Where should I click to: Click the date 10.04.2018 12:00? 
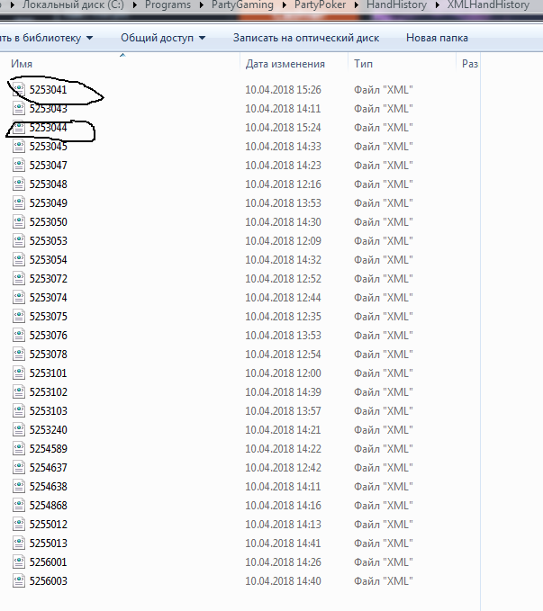pos(283,373)
